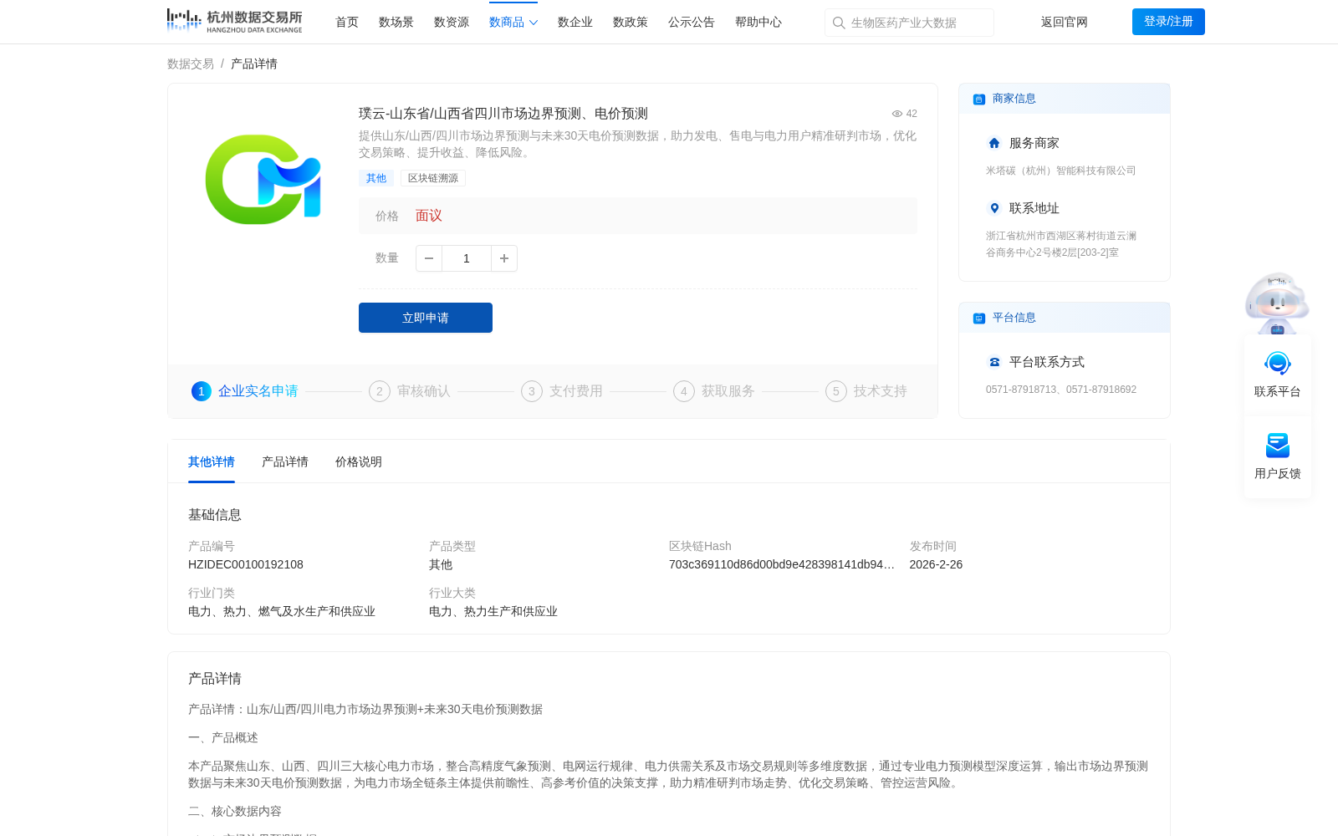The height and width of the screenshot is (836, 1338).
Task: Click the search input field
Action: pos(909,23)
